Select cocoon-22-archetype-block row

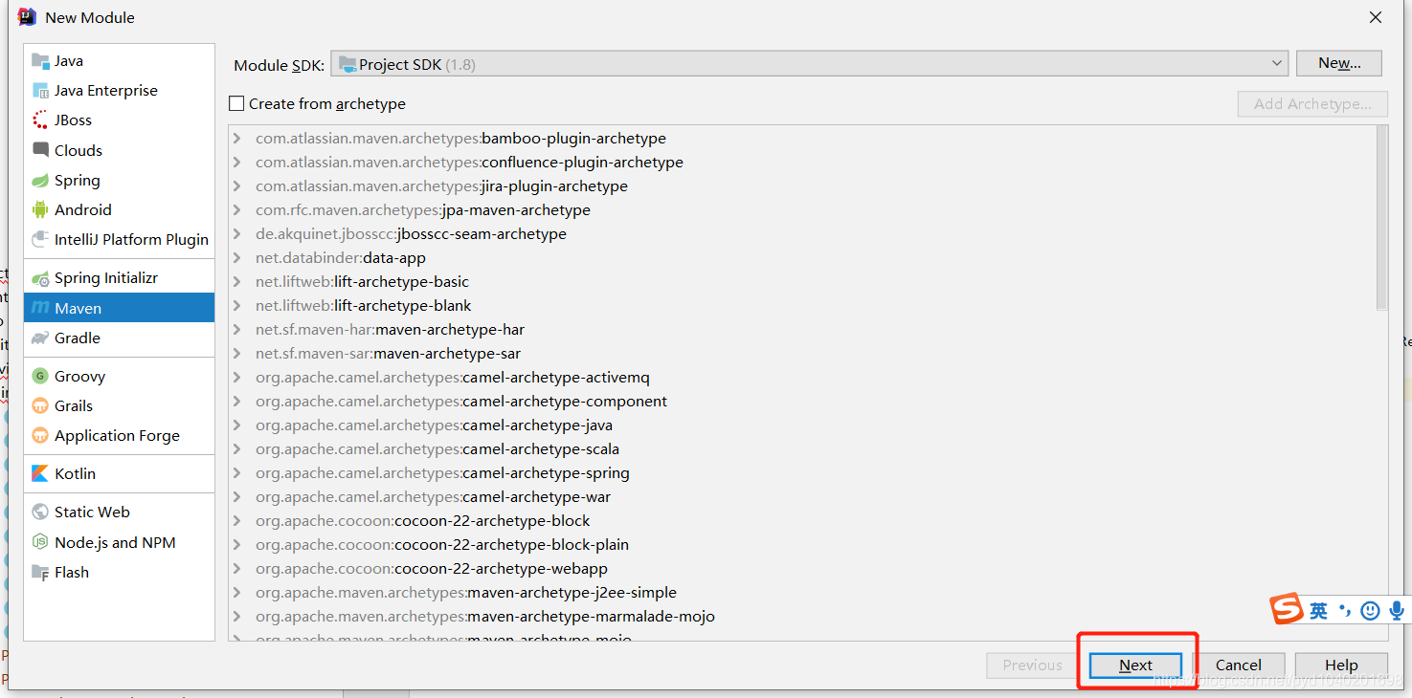coord(802,521)
